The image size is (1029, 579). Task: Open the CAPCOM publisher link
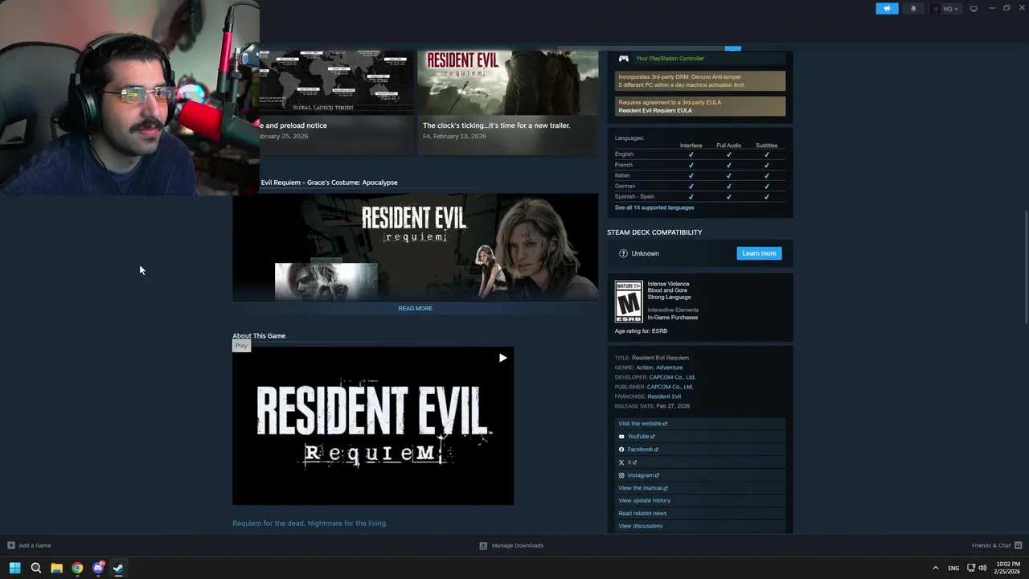[670, 387]
